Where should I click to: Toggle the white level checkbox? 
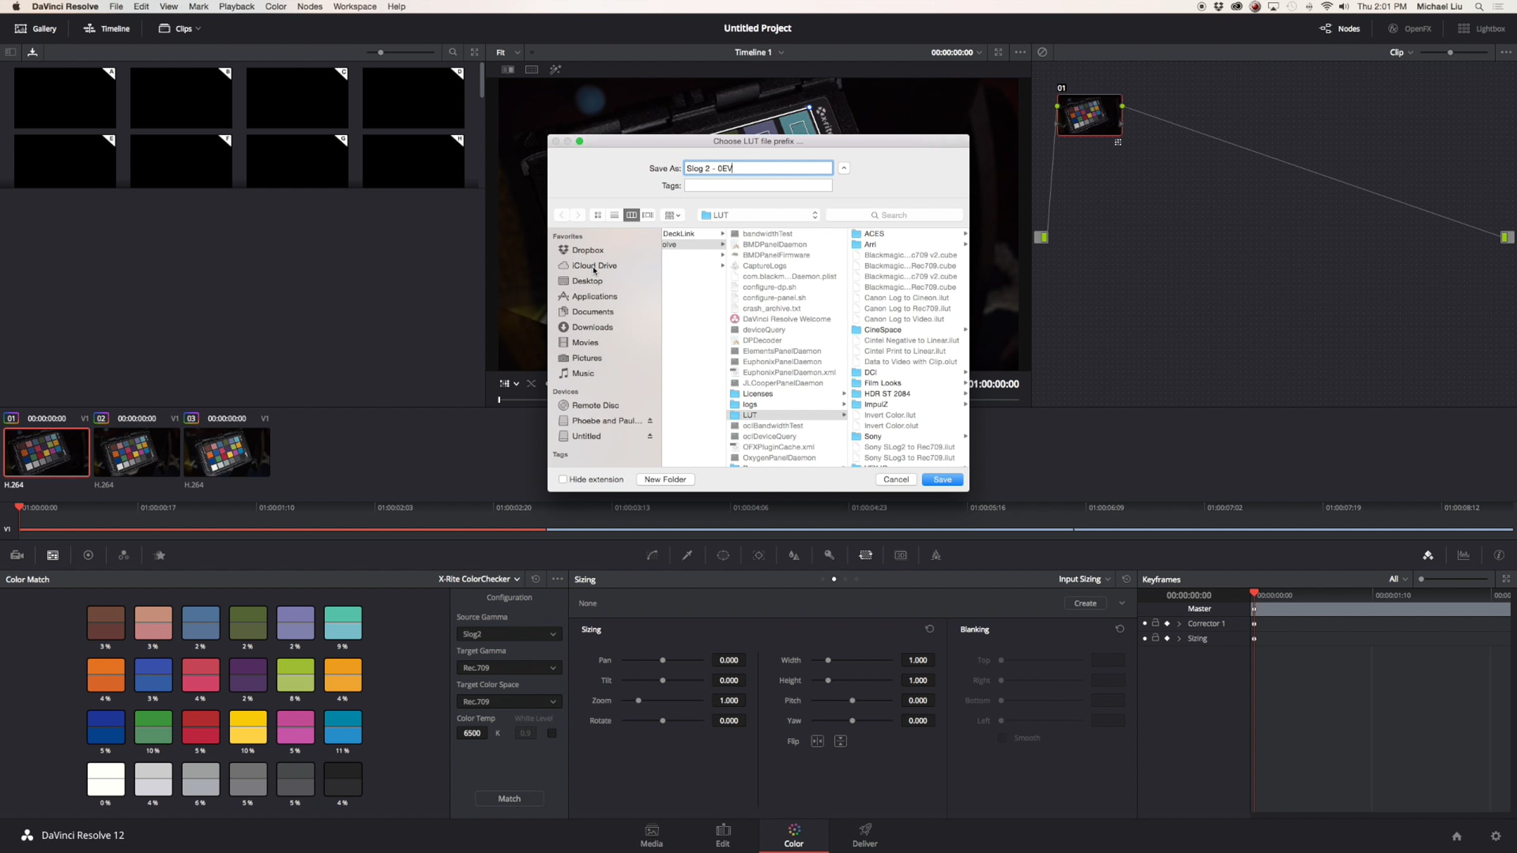coord(552,733)
